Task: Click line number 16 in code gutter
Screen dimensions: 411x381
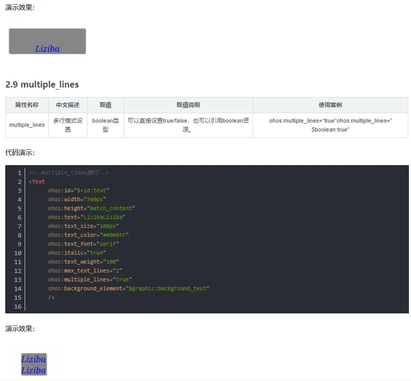Action: (x=18, y=307)
